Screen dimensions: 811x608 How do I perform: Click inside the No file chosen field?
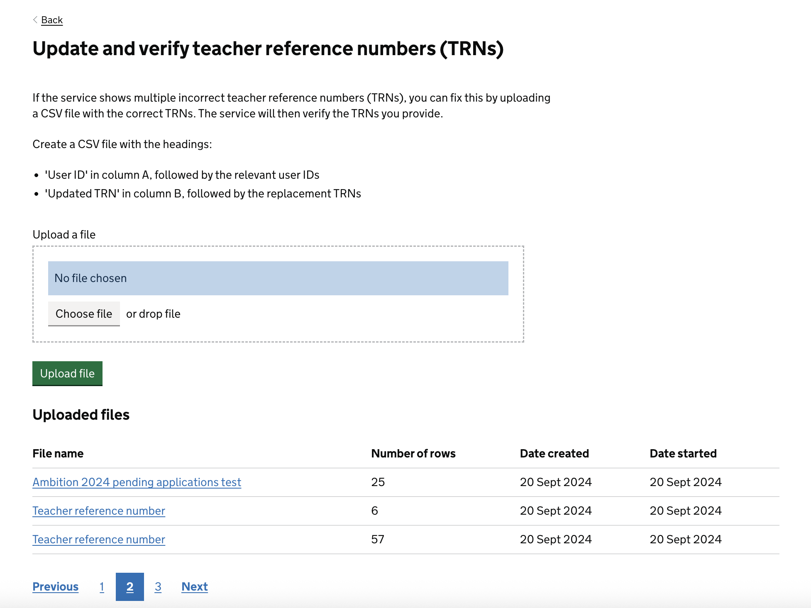pyautogui.click(x=278, y=278)
